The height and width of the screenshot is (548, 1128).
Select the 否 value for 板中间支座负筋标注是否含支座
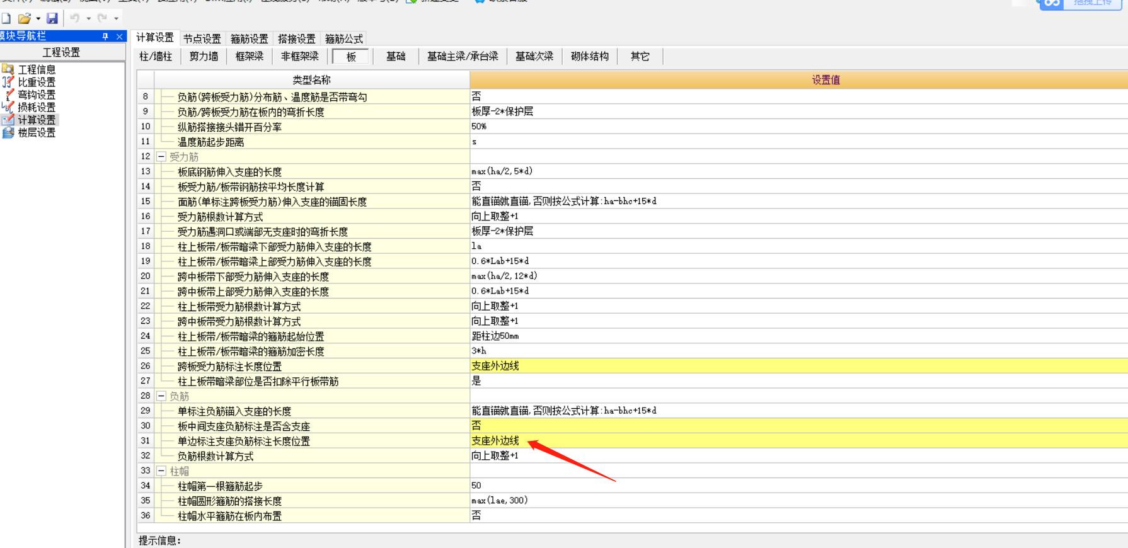(799, 426)
